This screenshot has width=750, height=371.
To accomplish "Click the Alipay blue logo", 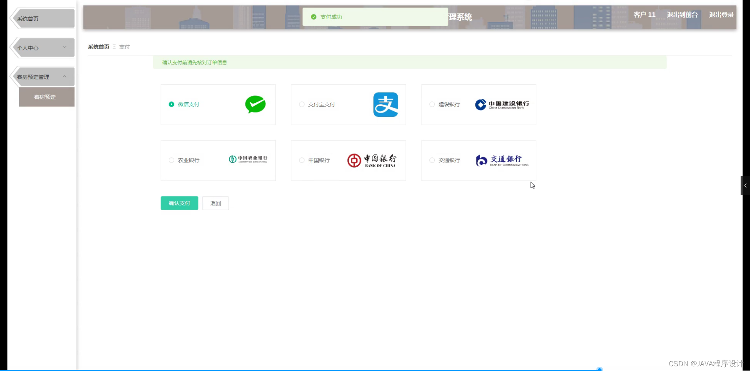I will tap(386, 105).
